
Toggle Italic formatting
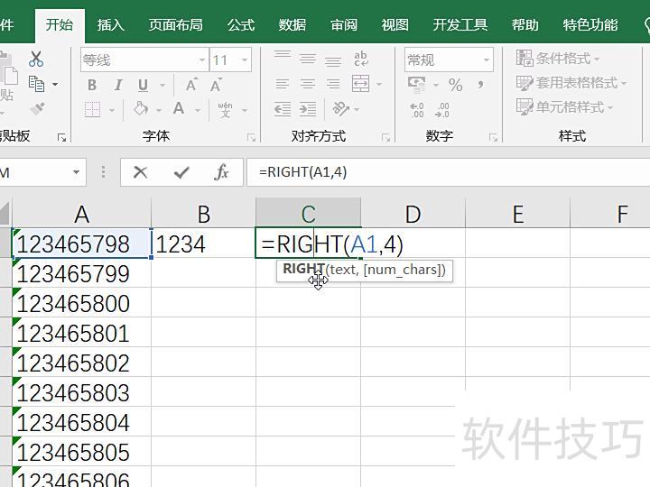pyautogui.click(x=118, y=86)
